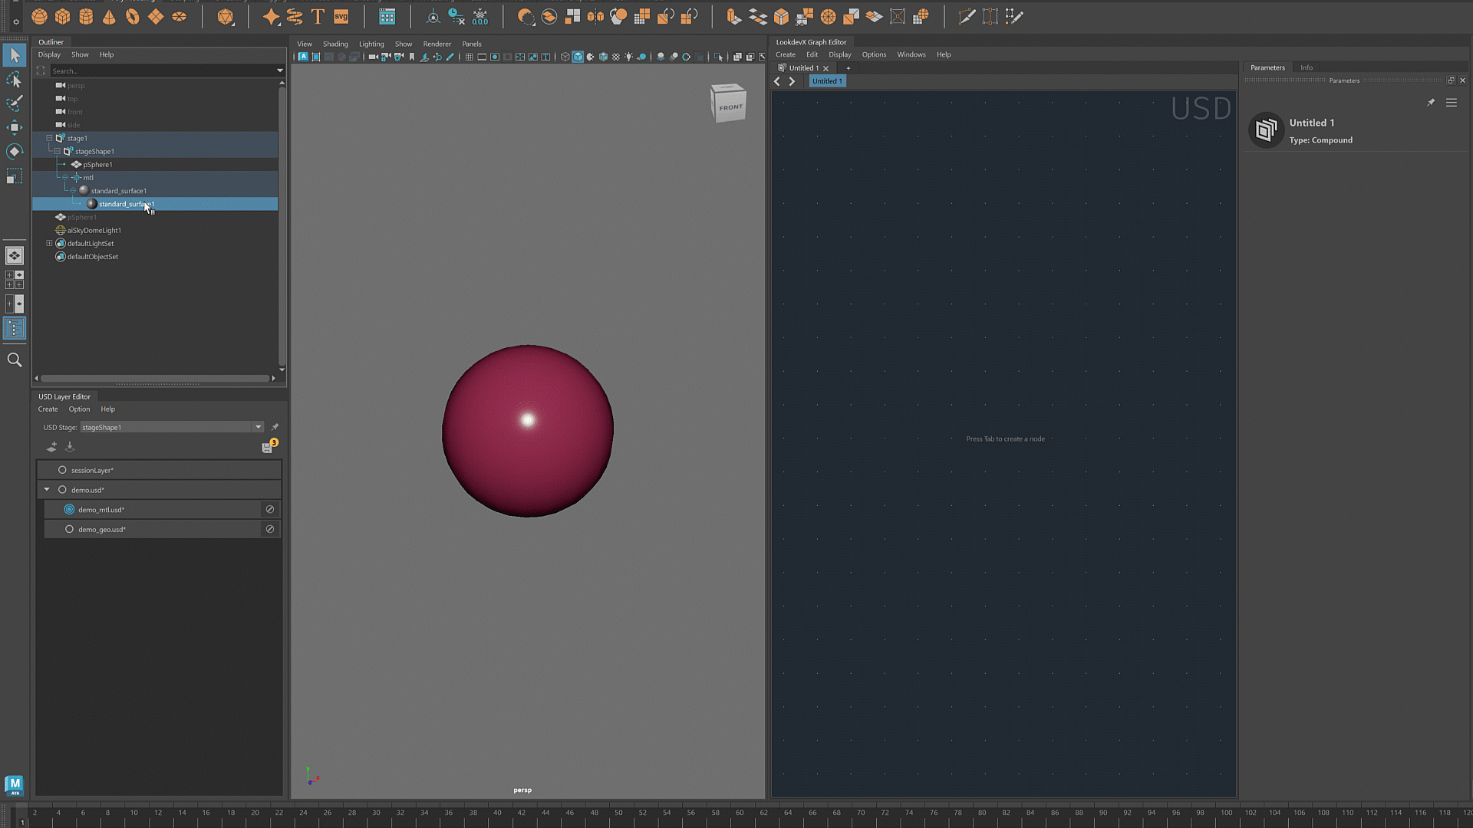Click the SVG tool shelf icon
Image resolution: width=1473 pixels, height=828 pixels.
click(x=341, y=17)
